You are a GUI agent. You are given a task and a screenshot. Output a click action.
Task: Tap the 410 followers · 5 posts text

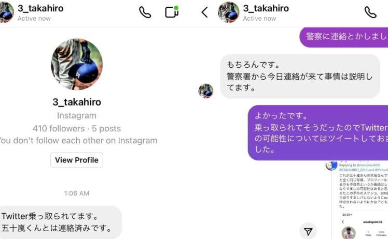pos(77,128)
